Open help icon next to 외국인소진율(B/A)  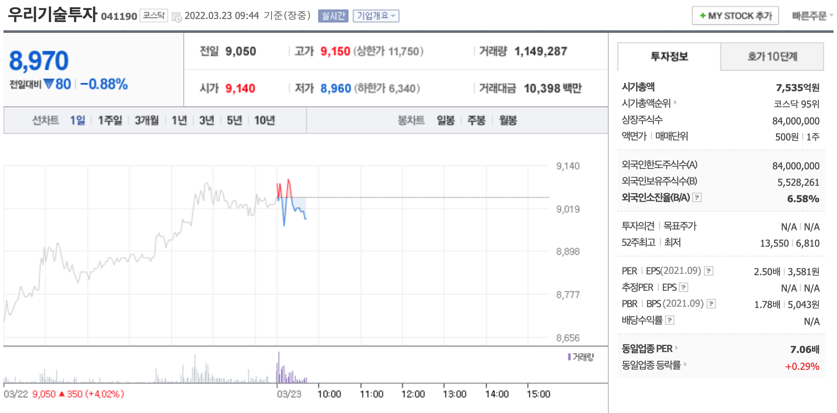(697, 197)
